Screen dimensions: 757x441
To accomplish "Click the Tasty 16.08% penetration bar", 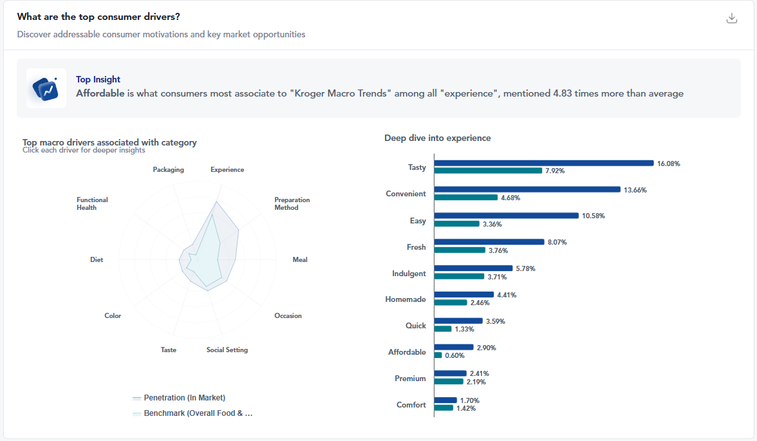I will click(543, 164).
